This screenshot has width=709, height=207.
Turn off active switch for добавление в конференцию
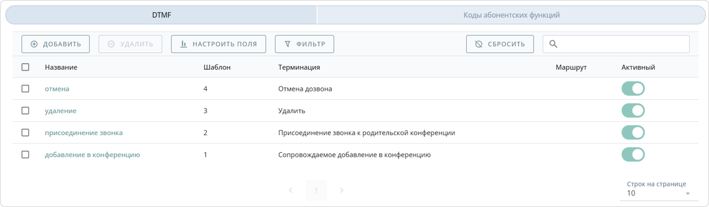[633, 155]
